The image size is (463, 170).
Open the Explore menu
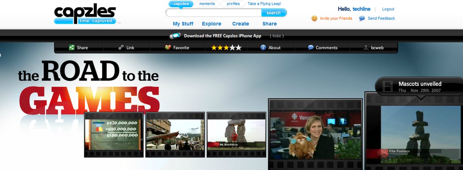point(211,23)
